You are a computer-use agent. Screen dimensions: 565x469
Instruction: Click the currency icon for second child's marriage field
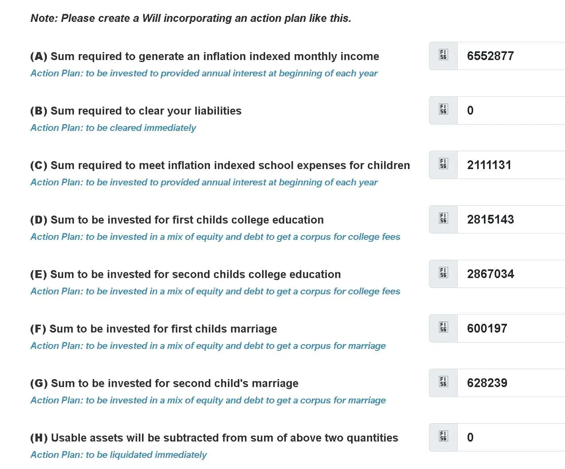443,382
